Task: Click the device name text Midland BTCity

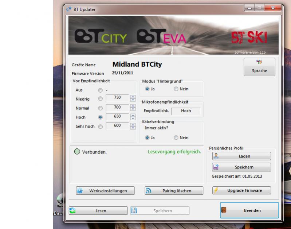Action: pyautogui.click(x=137, y=64)
